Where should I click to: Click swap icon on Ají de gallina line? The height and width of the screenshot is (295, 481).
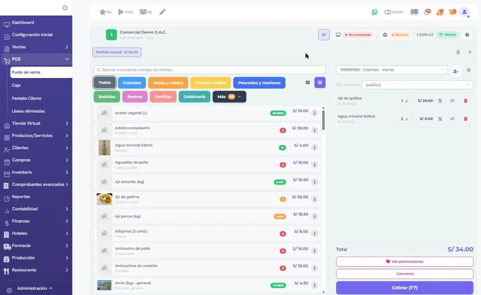(x=452, y=101)
